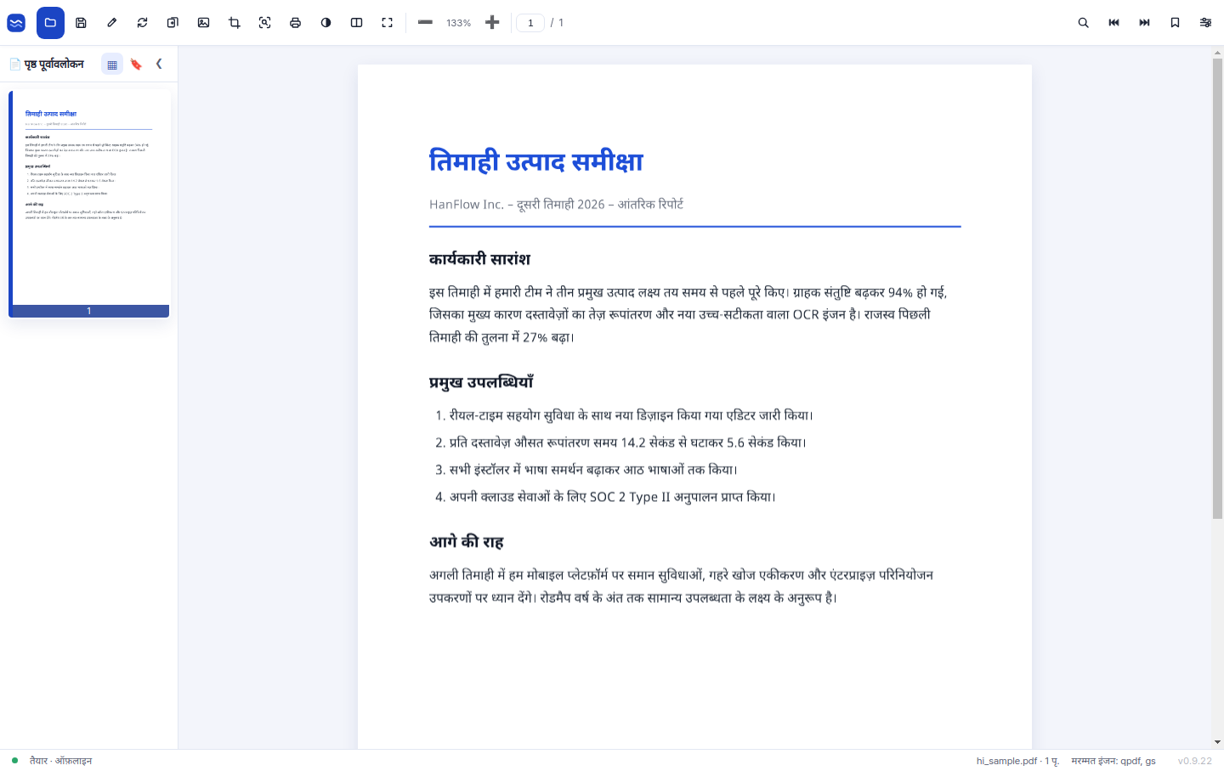This screenshot has height=771, width=1224.
Task: Enter fullscreen with the corners icon
Action: [387, 23]
